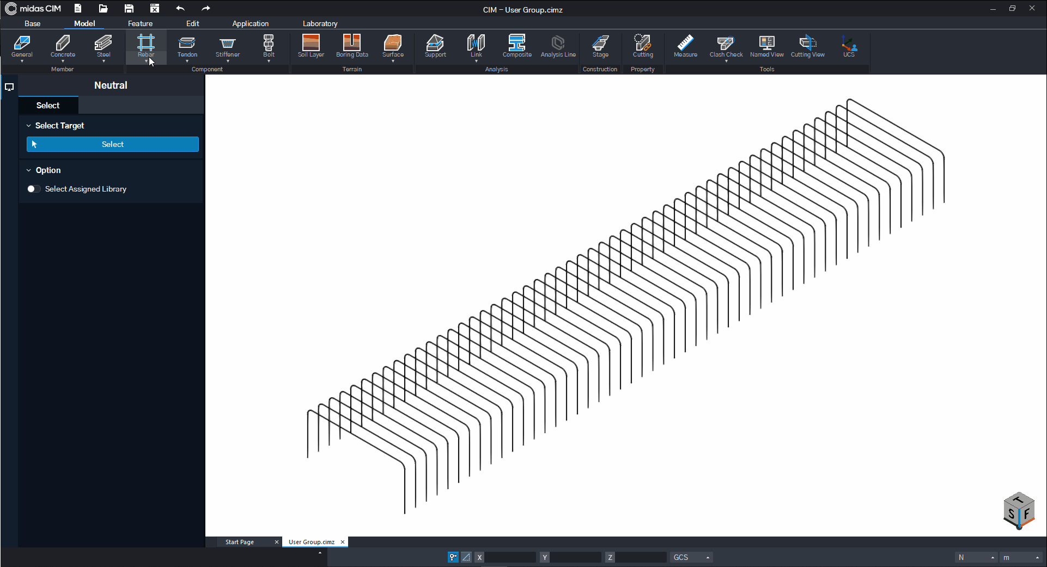Open the m length unit dropdown
The height and width of the screenshot is (567, 1047).
pos(1021,557)
